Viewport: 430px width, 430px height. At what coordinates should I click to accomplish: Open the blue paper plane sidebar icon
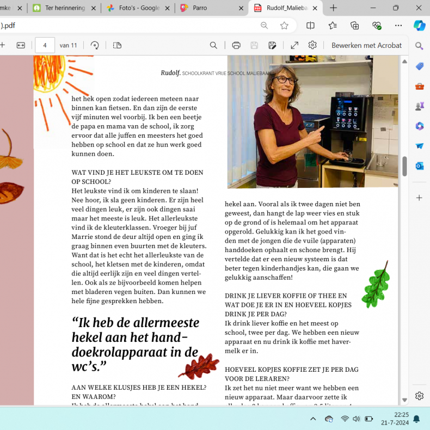pos(419,146)
